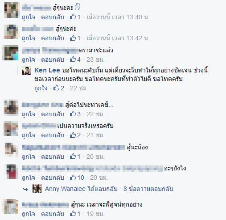The height and width of the screenshot is (220, 226).
Task: Open Ken Lee's profile picture thumbnail
Action: (x=26, y=71)
